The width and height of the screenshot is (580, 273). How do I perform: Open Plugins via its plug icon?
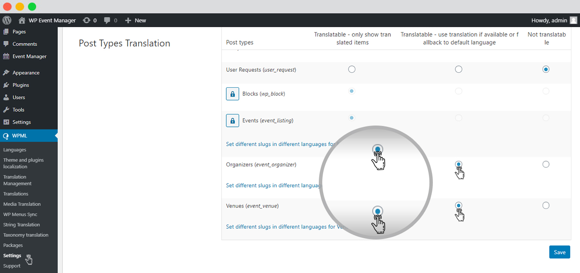(x=6, y=85)
